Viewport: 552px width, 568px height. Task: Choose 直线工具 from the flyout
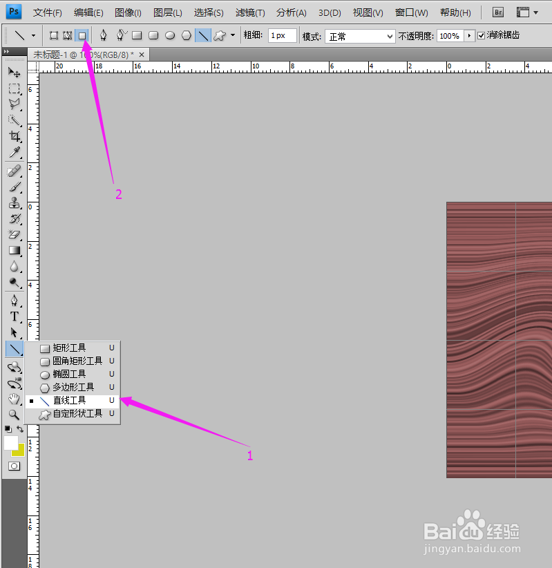coord(73,401)
